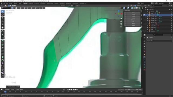This screenshot has width=173, height=97.
Task: Select the Annotate tool
Action: point(2,31)
